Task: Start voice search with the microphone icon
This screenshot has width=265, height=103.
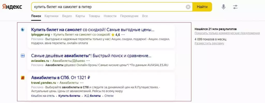Action: (224, 7)
